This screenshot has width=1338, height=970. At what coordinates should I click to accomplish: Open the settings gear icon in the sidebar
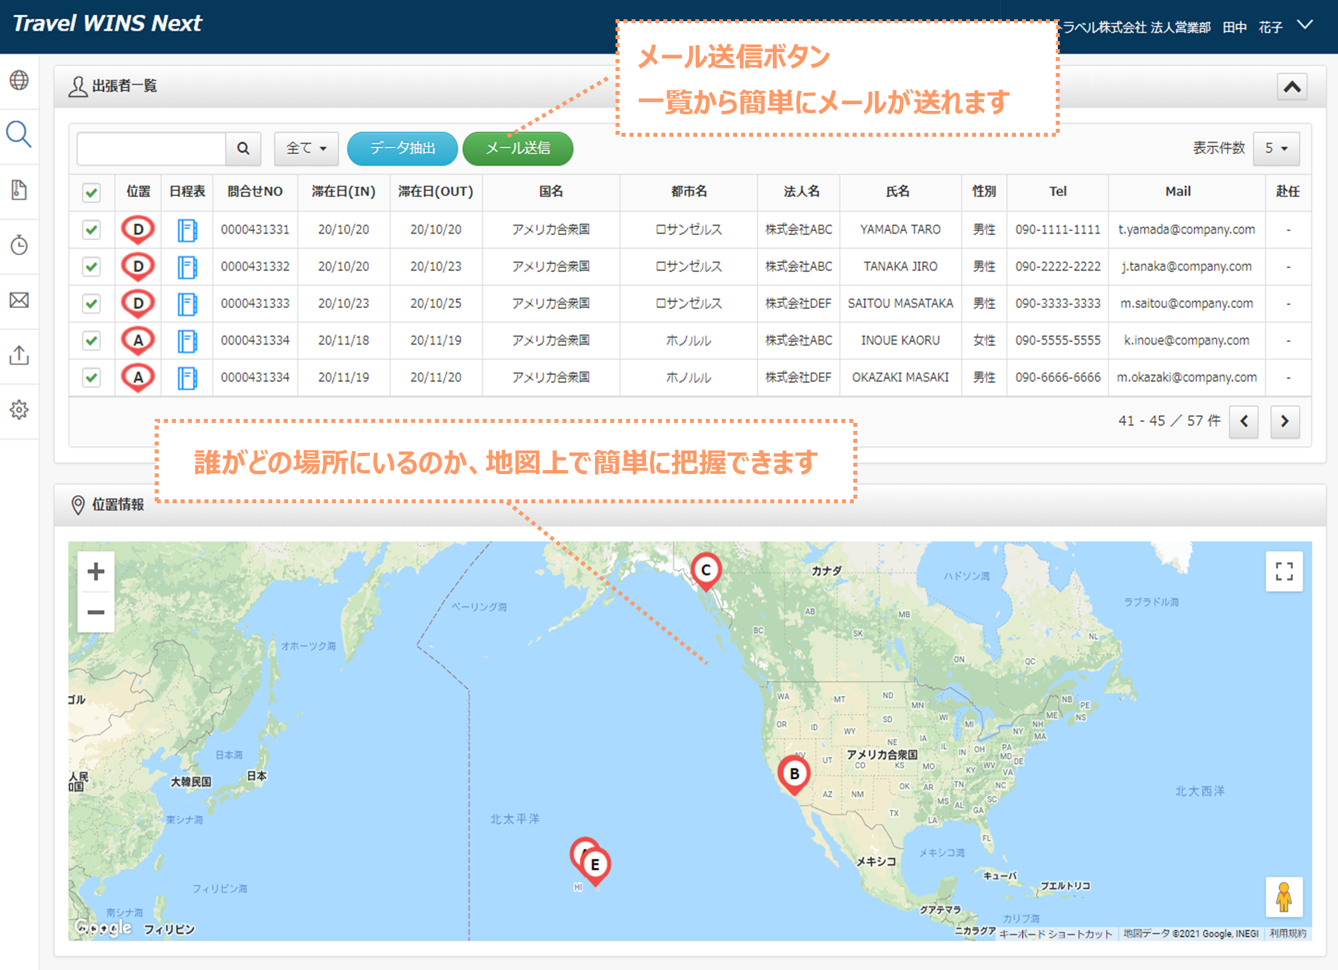point(19,410)
